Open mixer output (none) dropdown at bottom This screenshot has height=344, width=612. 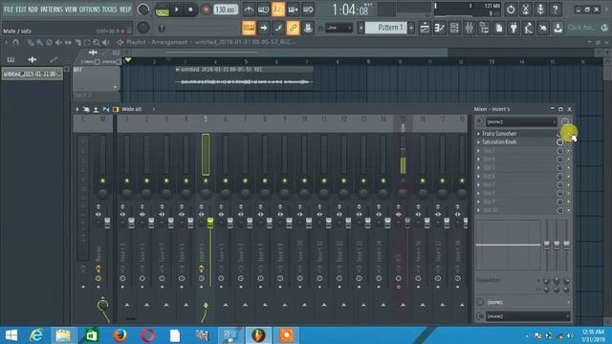pos(527,316)
